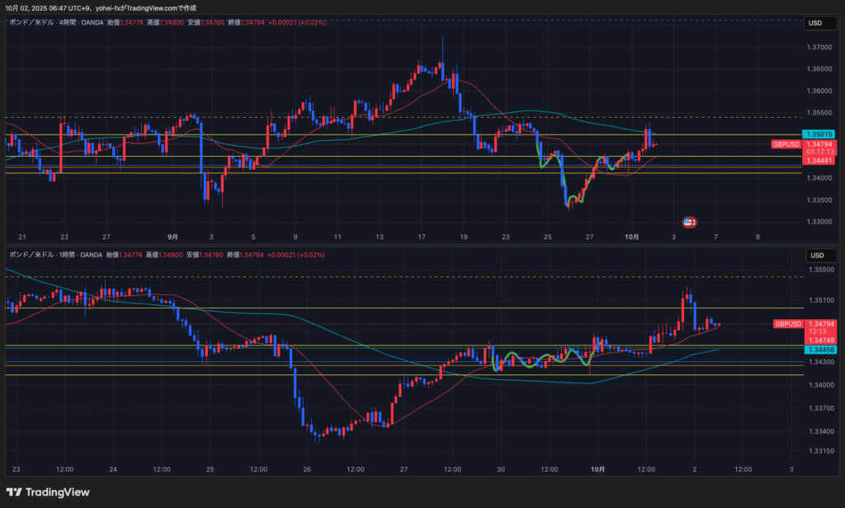This screenshot has width=845, height=508.
Task: Select the cyan 1.34458 price label
Action: 820,350
